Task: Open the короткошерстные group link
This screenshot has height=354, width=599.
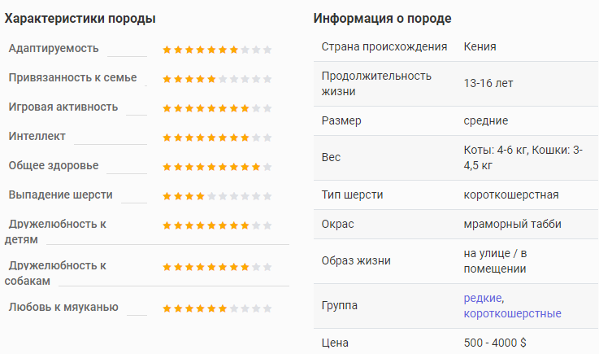Action: [x=512, y=313]
